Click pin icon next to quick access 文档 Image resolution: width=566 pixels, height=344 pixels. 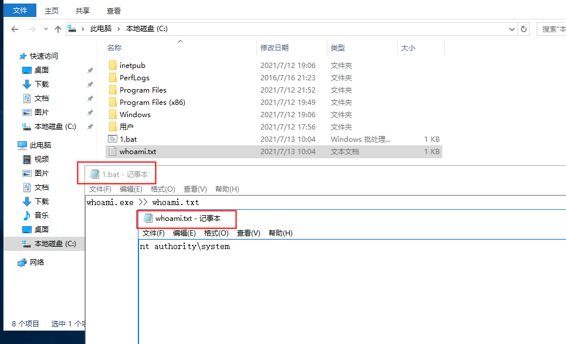click(90, 98)
